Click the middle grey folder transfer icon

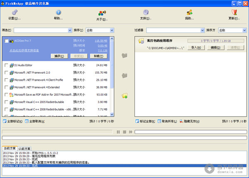click(124, 75)
